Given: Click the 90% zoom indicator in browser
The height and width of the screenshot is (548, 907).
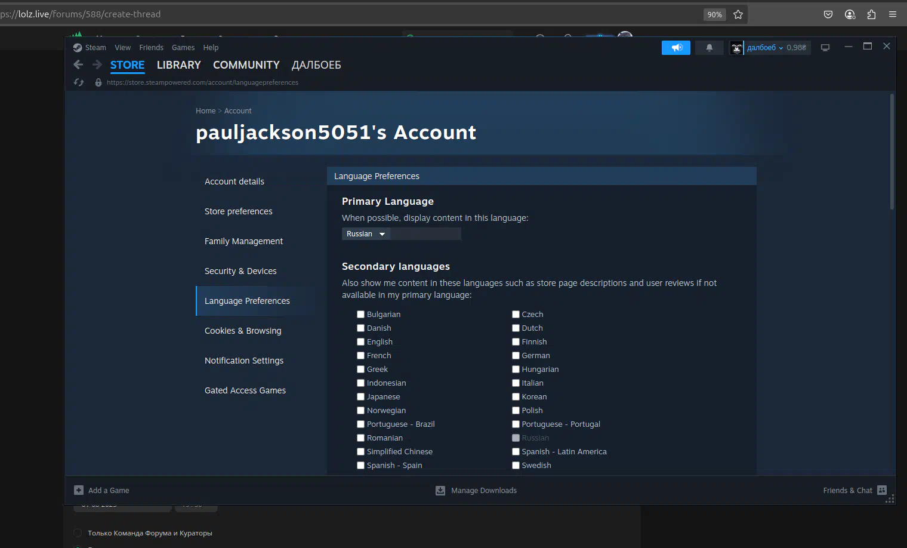Looking at the screenshot, I should coord(715,14).
